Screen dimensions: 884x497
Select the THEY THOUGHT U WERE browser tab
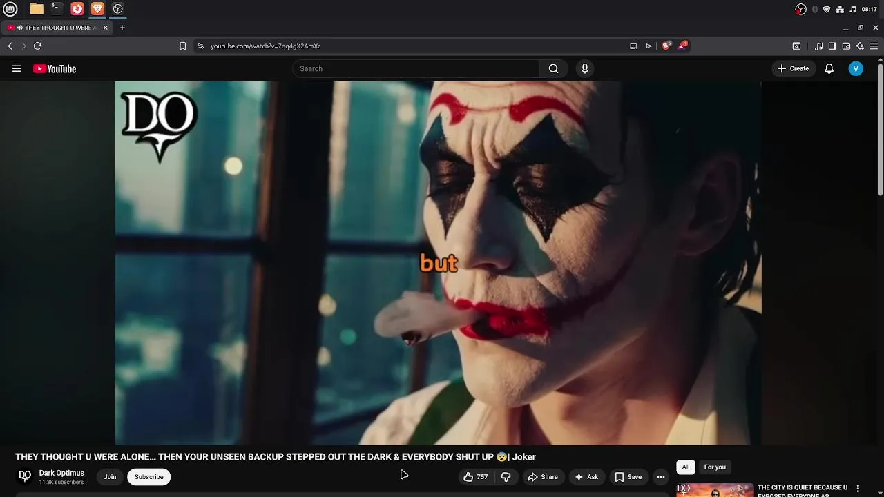[59, 28]
